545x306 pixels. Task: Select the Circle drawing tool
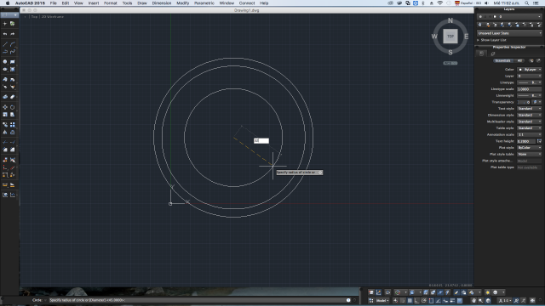click(x=5, y=62)
